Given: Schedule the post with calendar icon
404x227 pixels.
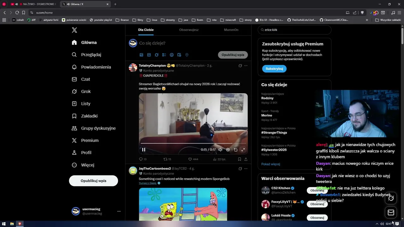Looking at the screenshot, I should [179, 55].
